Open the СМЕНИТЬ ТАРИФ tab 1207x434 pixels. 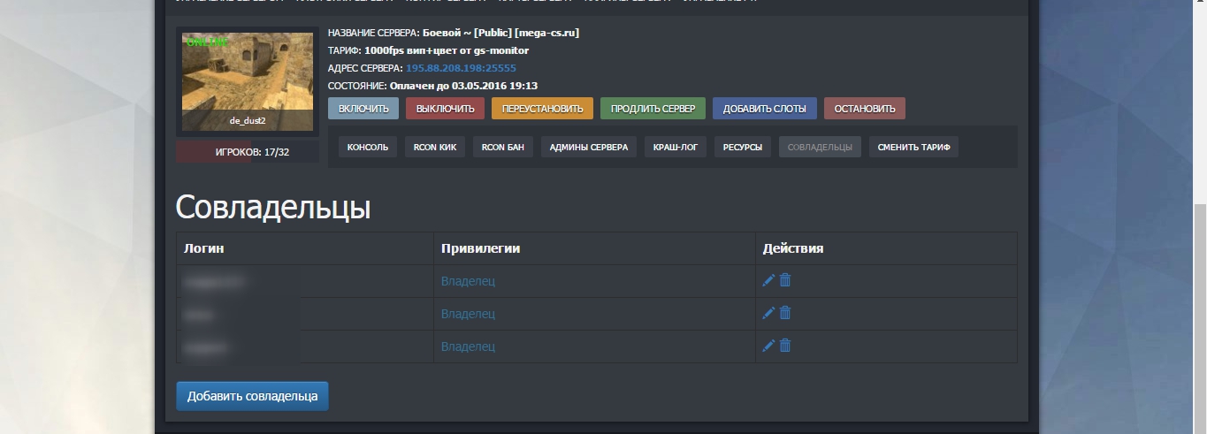914,147
